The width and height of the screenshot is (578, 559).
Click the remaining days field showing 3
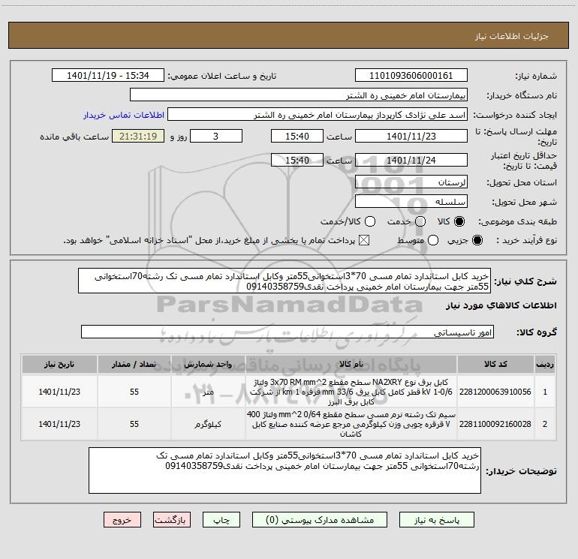[x=216, y=136]
